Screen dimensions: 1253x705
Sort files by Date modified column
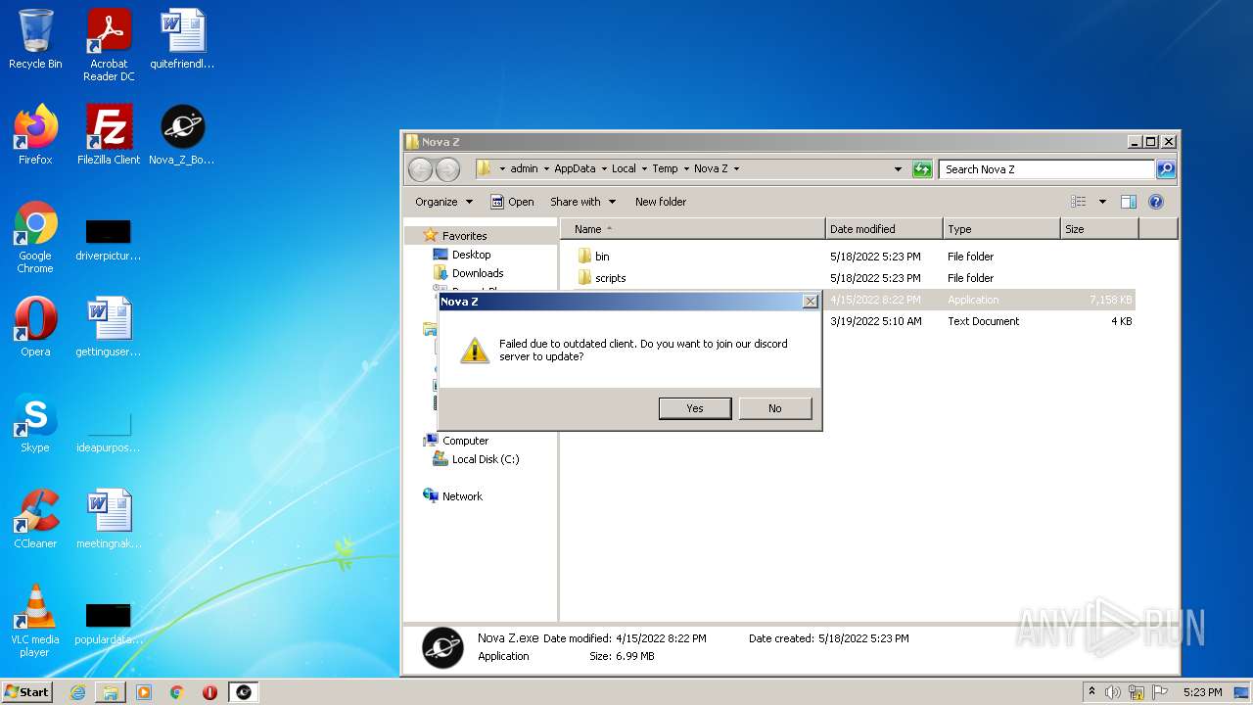click(884, 229)
